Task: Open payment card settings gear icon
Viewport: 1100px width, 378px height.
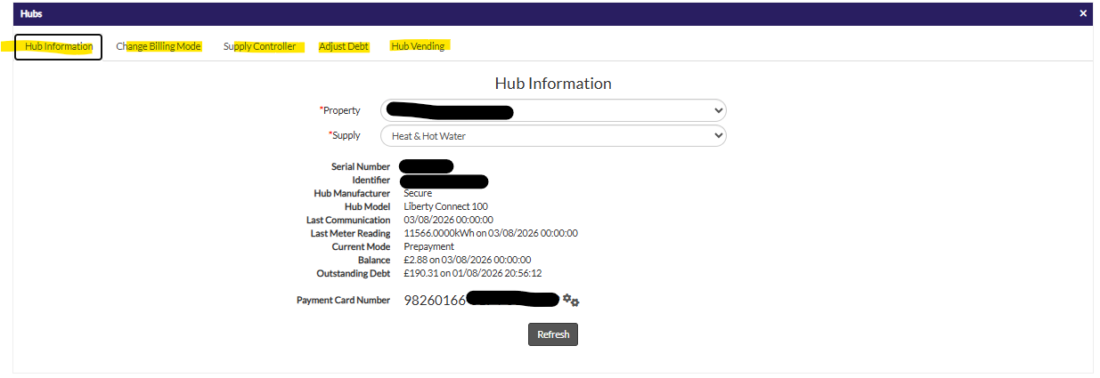Action: click(x=571, y=301)
